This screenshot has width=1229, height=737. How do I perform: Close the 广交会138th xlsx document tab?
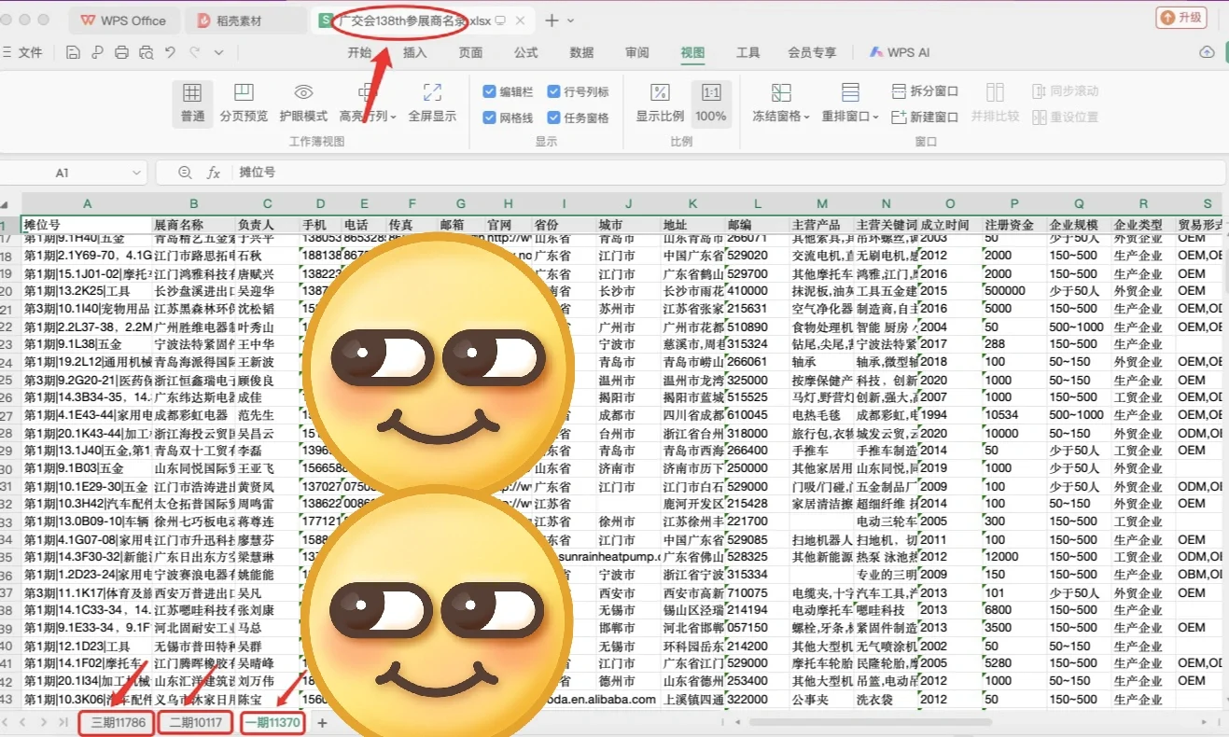(x=520, y=21)
